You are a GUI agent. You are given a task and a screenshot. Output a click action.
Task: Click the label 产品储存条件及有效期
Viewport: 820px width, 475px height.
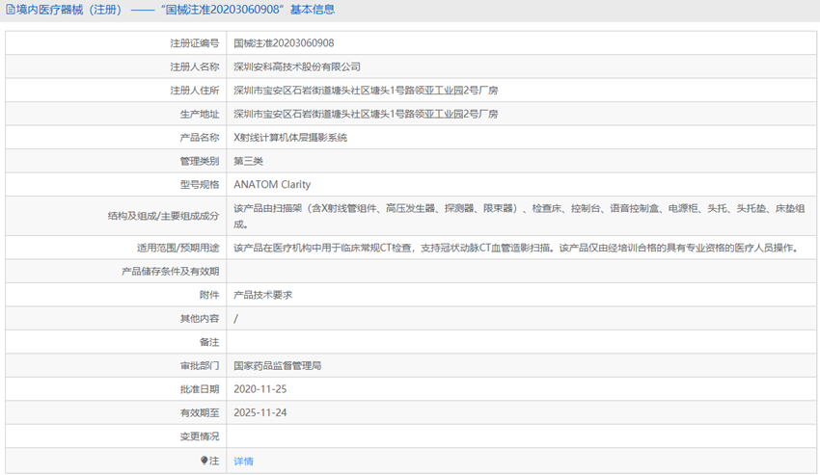tap(171, 271)
